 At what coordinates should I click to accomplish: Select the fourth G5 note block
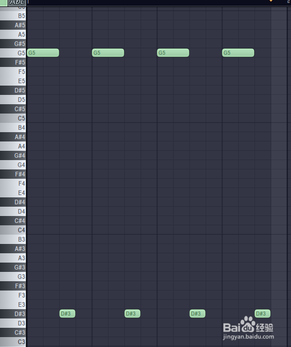(238, 53)
